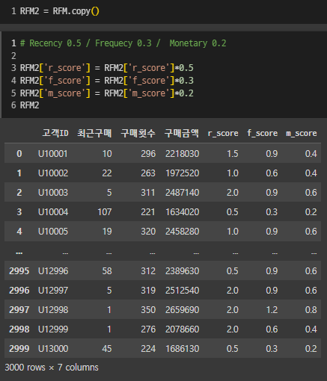The image size is (327, 381).
Task: Click the '고객ID' column header
Action: pyautogui.click(x=55, y=133)
